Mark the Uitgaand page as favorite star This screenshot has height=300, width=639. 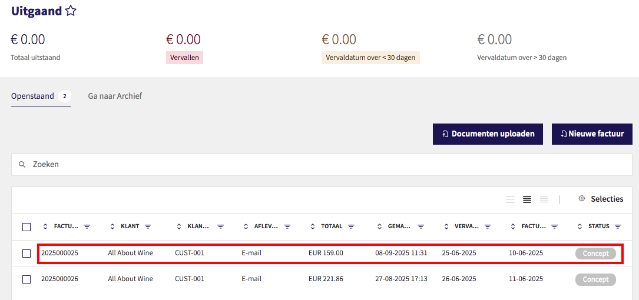[x=71, y=11]
